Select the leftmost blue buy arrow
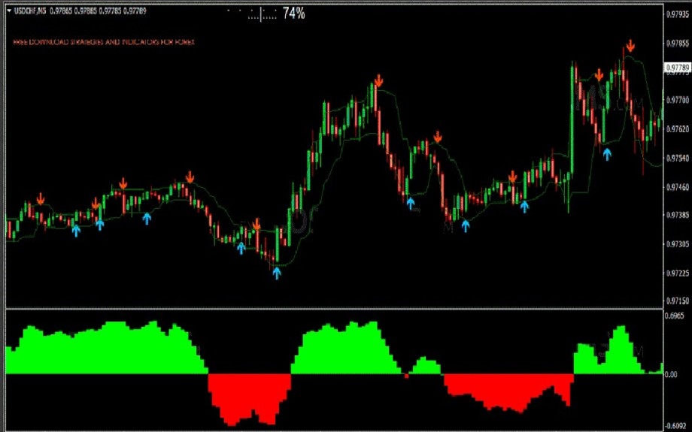The image size is (692, 432). [x=76, y=230]
